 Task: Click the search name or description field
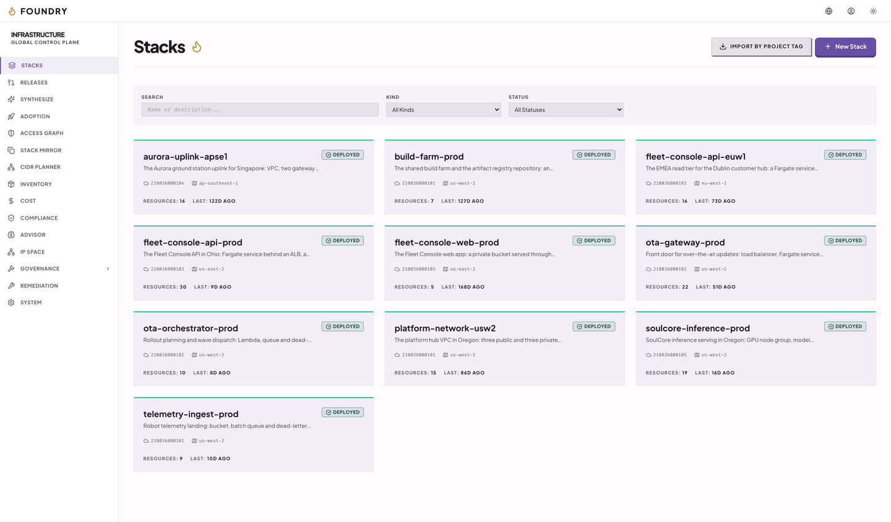pos(260,109)
